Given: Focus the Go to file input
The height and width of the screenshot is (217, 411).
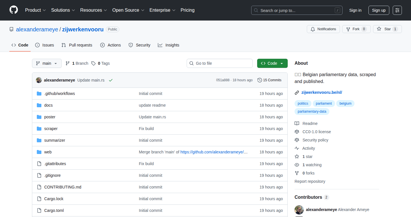Looking at the screenshot, I should 219,63.
